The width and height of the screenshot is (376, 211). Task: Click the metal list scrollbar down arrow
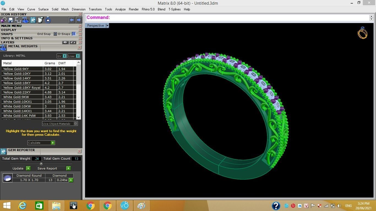(79, 117)
